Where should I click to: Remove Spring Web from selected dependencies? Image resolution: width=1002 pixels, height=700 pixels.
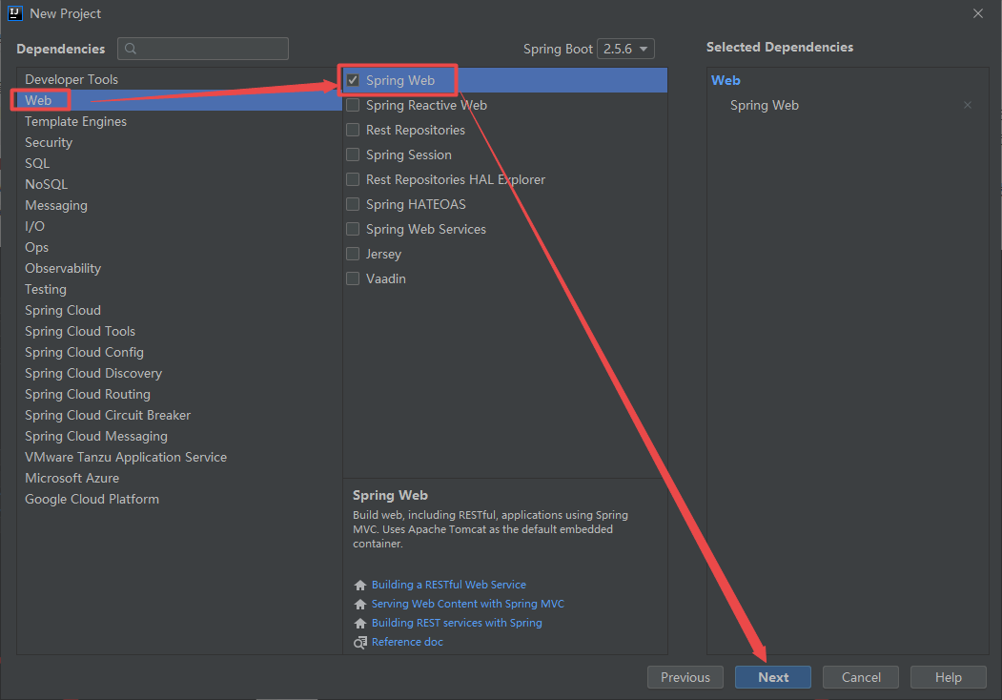pos(968,105)
